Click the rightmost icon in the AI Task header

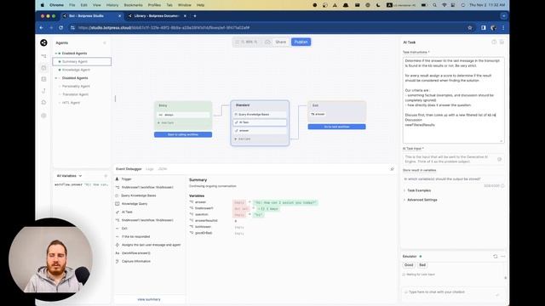(502, 42)
